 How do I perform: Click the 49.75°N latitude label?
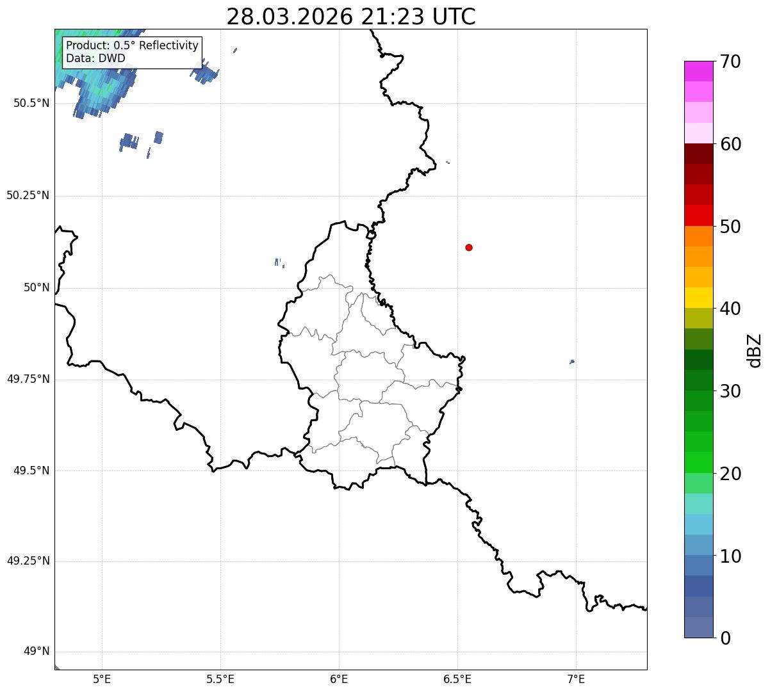click(x=28, y=379)
